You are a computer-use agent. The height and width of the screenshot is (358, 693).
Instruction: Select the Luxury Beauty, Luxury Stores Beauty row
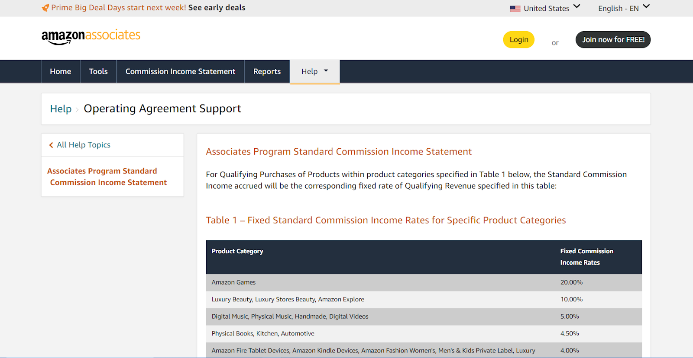pyautogui.click(x=424, y=300)
